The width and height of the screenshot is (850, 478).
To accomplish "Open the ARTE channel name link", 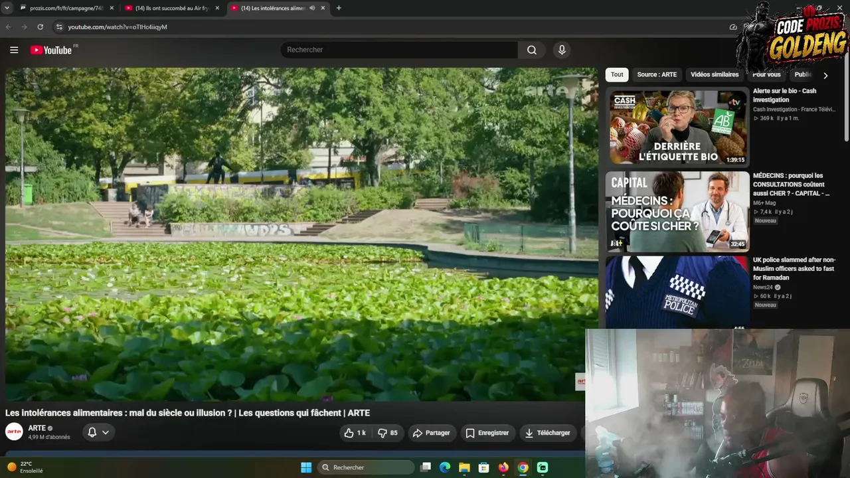I will tap(37, 428).
